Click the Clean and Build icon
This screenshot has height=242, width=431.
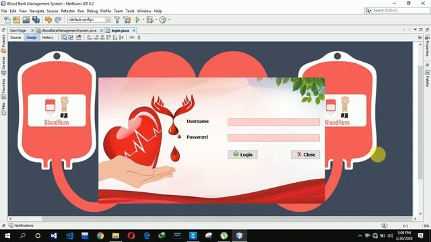click(x=127, y=19)
